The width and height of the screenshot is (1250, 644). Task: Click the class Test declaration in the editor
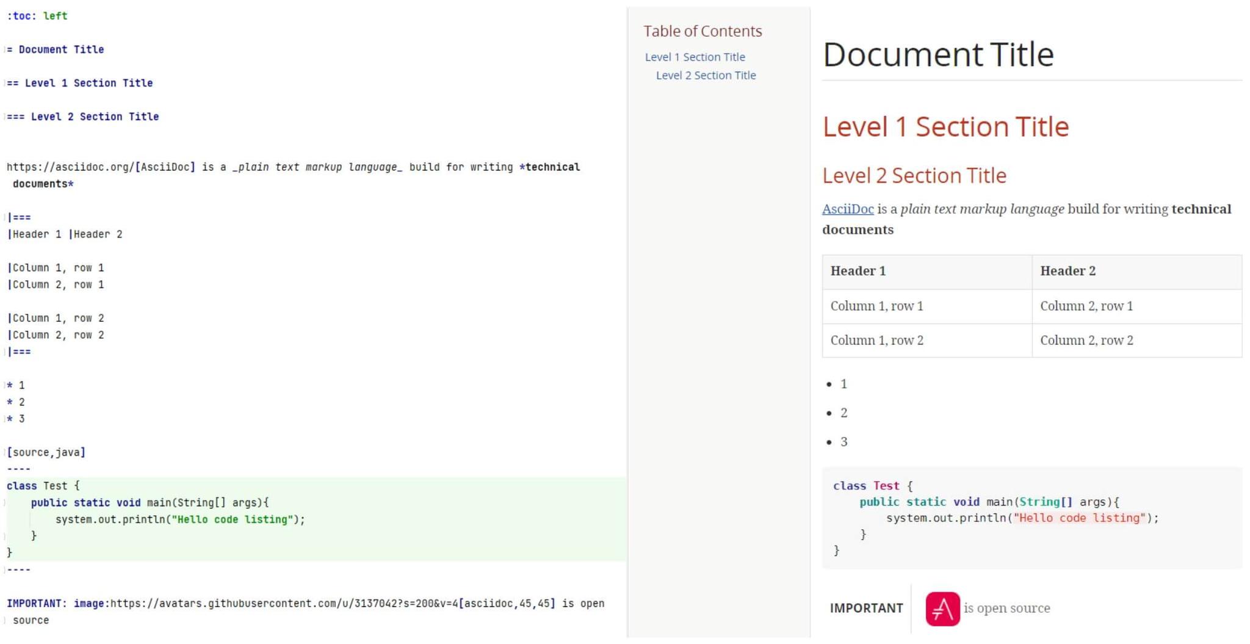coord(43,485)
